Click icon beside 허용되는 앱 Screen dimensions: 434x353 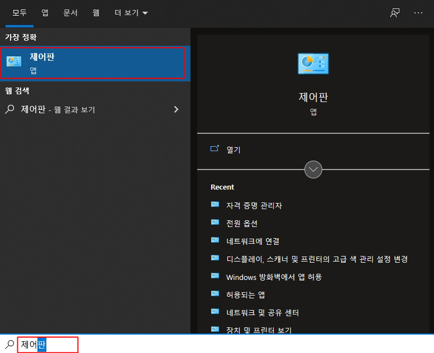coord(215,293)
